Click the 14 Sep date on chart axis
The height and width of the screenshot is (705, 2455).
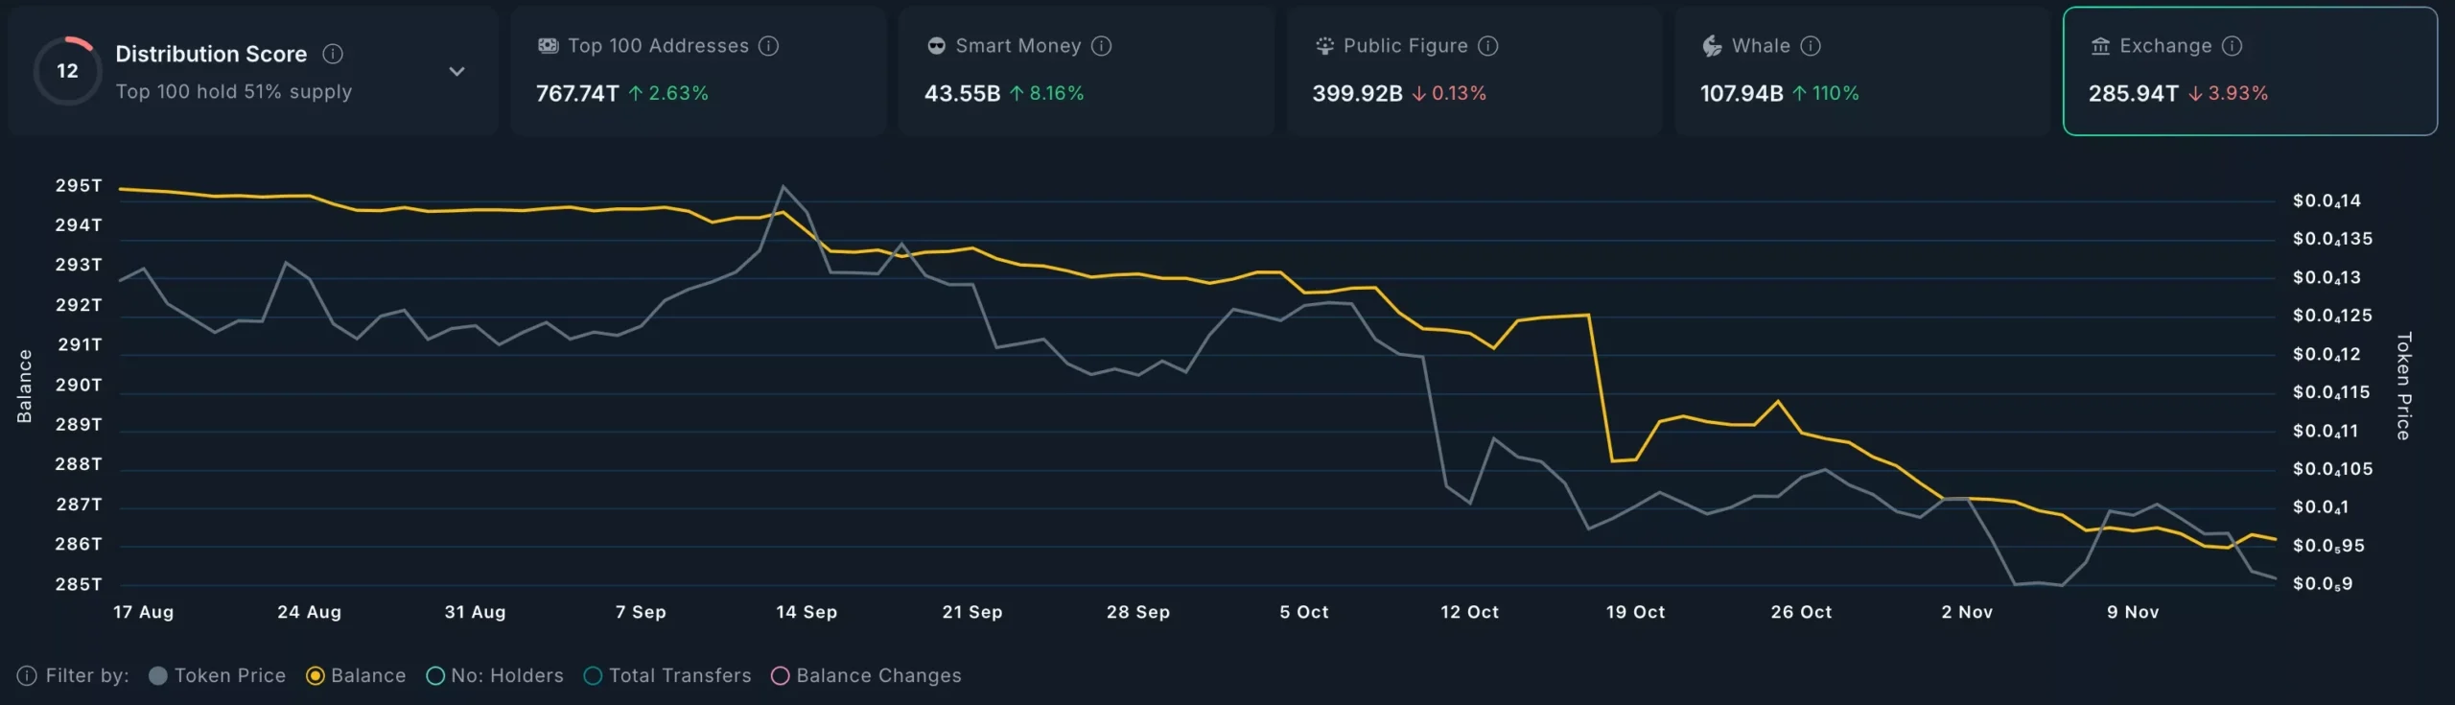(x=806, y=612)
